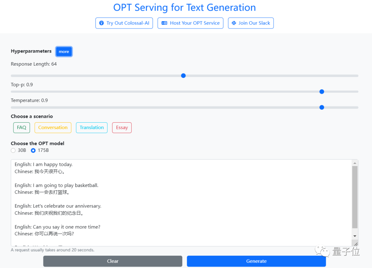Pick the Translation scenario
Screen dimensions: 372x268
pyautogui.click(x=92, y=127)
